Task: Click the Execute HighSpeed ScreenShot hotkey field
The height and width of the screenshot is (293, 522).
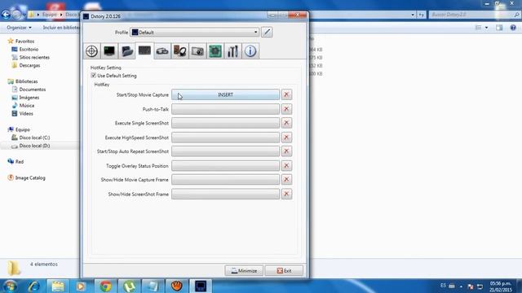Action: 225,138
